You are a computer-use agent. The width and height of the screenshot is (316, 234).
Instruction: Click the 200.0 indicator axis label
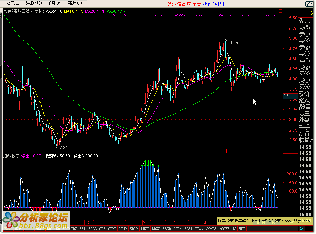[x=292, y=174]
